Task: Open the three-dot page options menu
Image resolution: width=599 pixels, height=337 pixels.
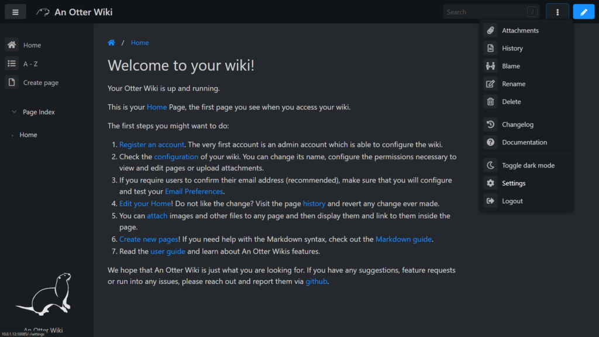Action: click(557, 12)
